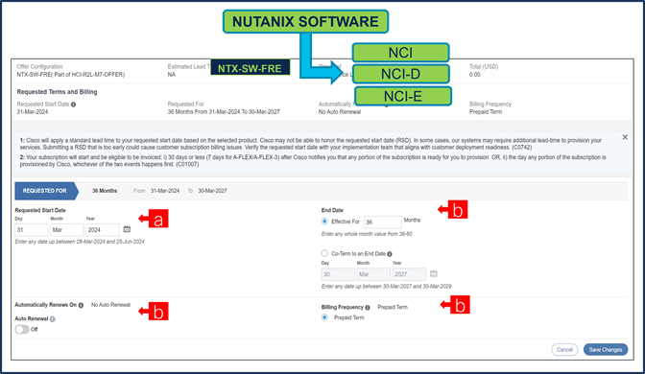Select the Prepaid Term radio button

324,317
